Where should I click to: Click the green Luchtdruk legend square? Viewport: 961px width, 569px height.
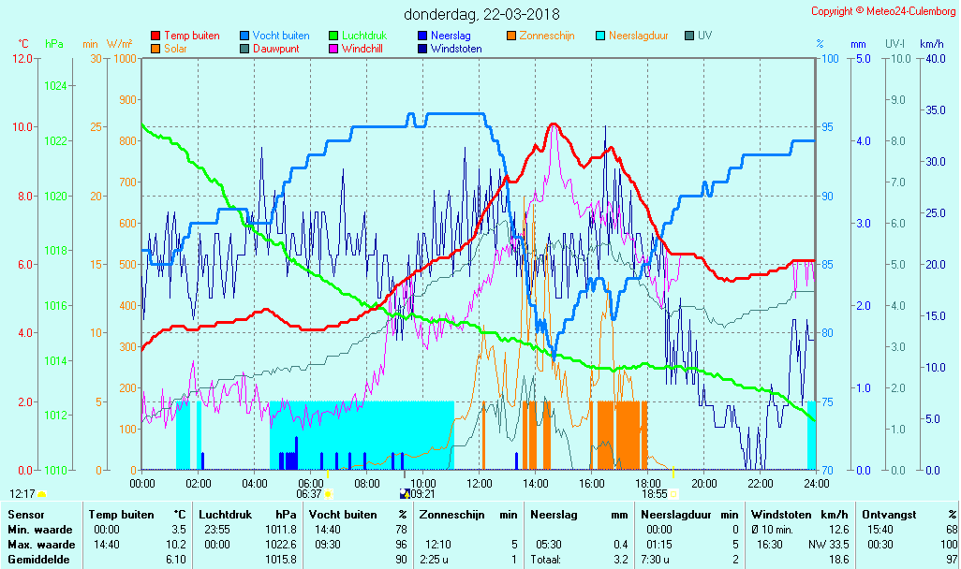click(333, 36)
